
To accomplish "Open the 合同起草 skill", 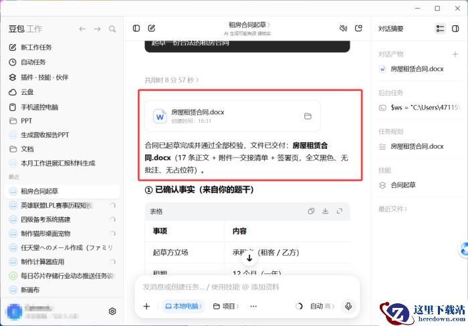I will point(397,185).
